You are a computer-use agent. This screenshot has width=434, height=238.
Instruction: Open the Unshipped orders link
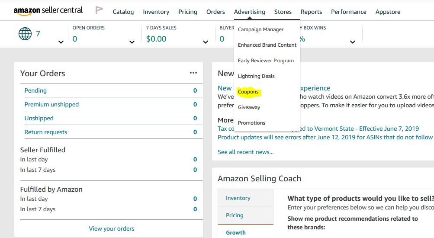[x=39, y=118]
